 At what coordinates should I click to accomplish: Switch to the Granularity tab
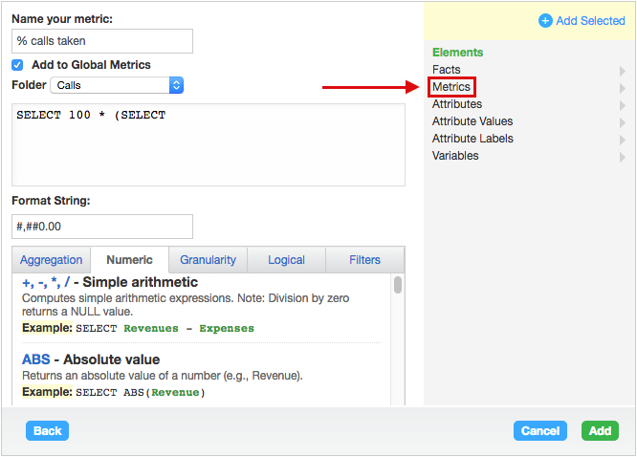[208, 260]
